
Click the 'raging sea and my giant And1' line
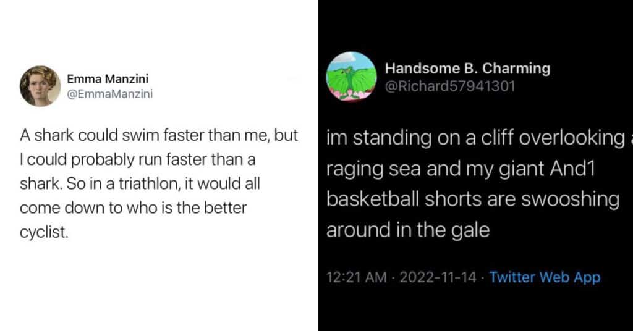(x=461, y=169)
